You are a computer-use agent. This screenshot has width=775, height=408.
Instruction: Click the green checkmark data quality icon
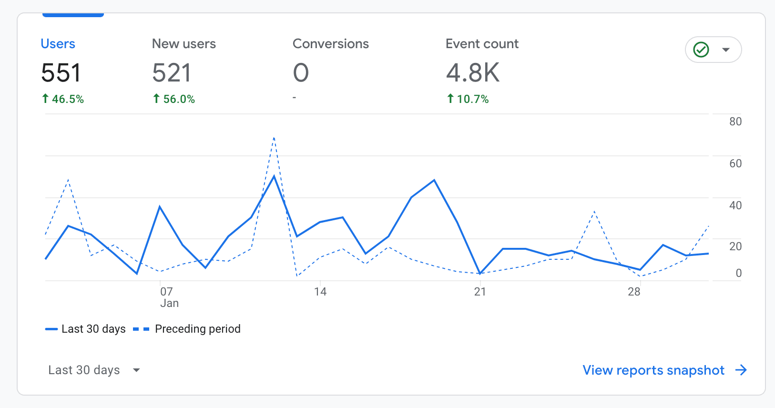pos(701,50)
